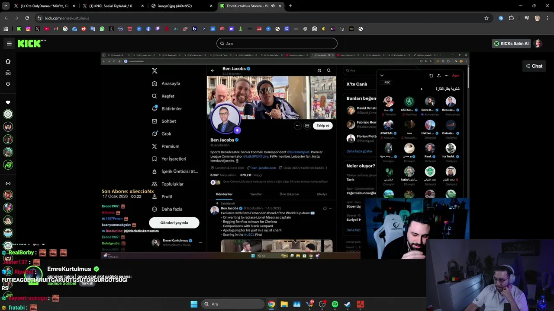This screenshot has width=554, height=311.
Task: Click Ben Jacobs profile picture in stream
Action: (225, 117)
